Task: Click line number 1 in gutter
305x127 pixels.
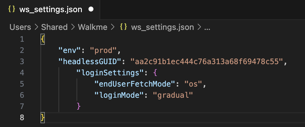Action: [22, 39]
